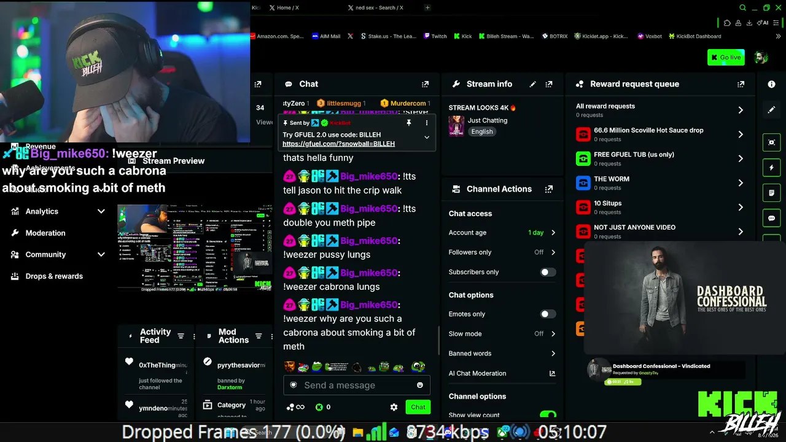Open the AIM Mail bookmark

pos(326,36)
